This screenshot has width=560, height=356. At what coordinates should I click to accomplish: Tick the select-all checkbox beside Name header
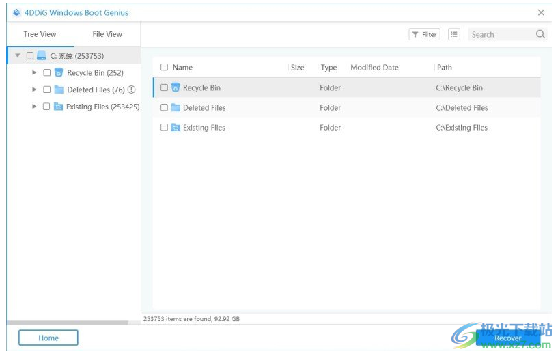164,67
